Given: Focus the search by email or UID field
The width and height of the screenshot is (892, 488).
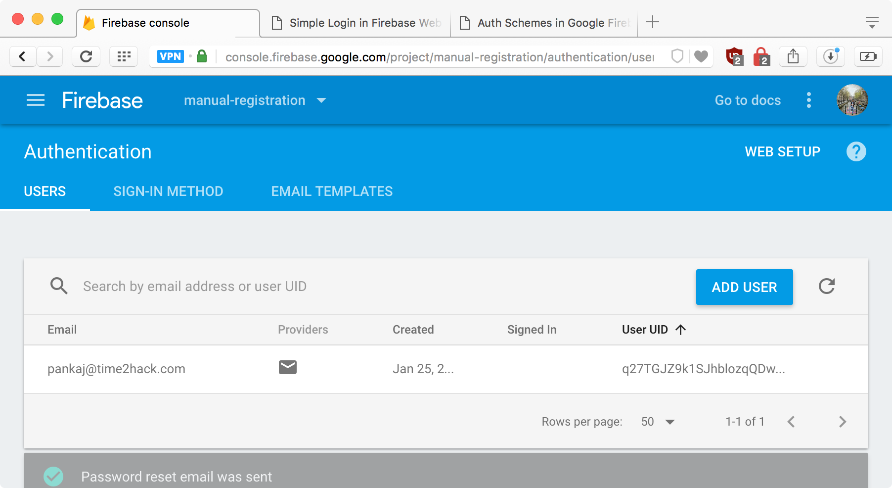Looking at the screenshot, I should pos(195,287).
